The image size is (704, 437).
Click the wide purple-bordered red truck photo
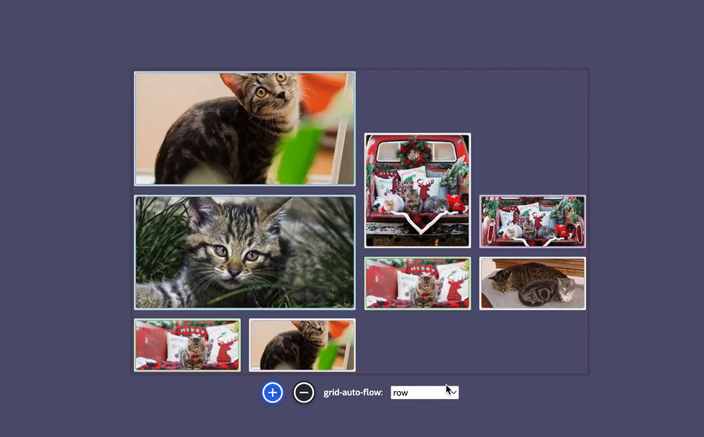pos(533,221)
